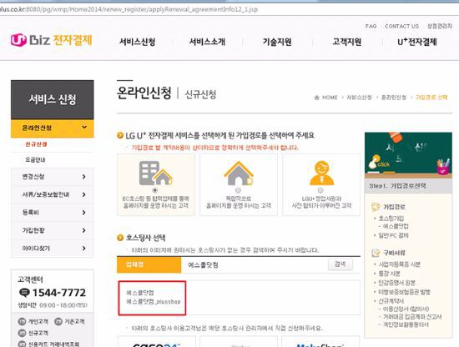Select the 예스콜닷컴 result entry

point(140,293)
